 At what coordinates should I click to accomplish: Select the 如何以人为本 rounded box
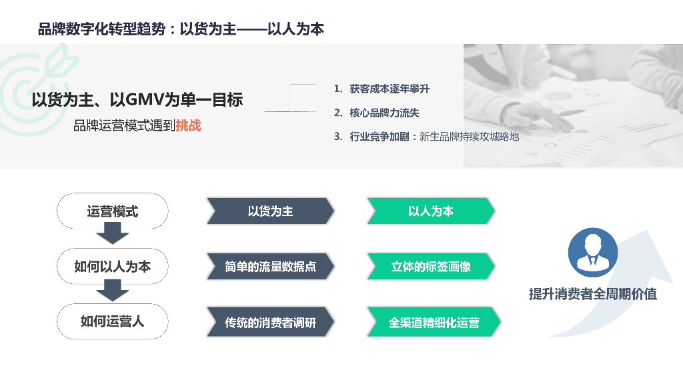pyautogui.click(x=112, y=267)
